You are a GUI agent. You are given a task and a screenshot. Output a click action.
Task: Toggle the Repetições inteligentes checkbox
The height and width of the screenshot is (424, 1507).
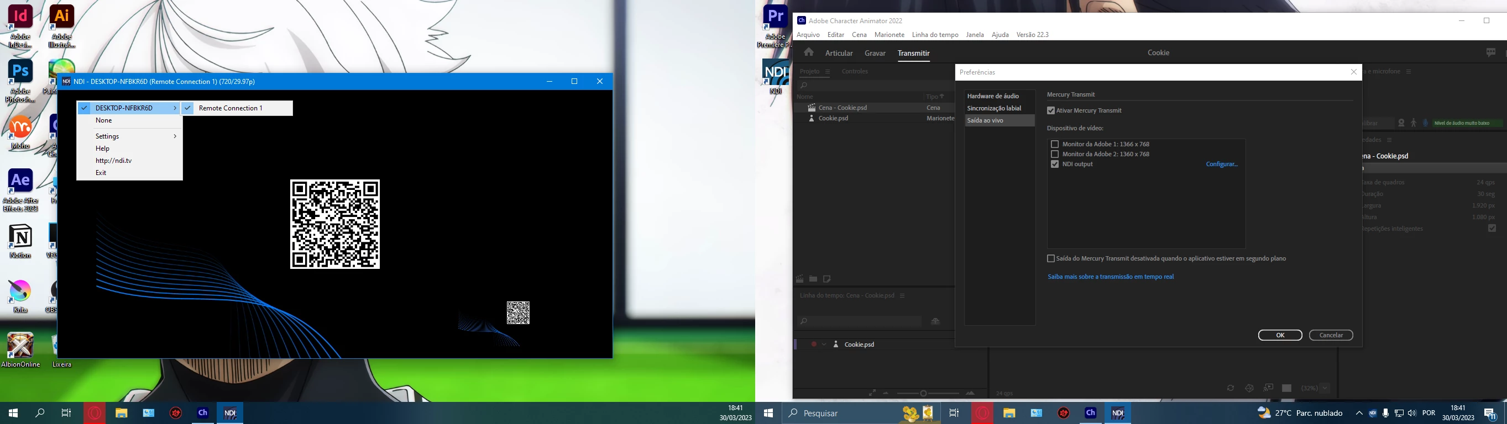coord(1492,229)
